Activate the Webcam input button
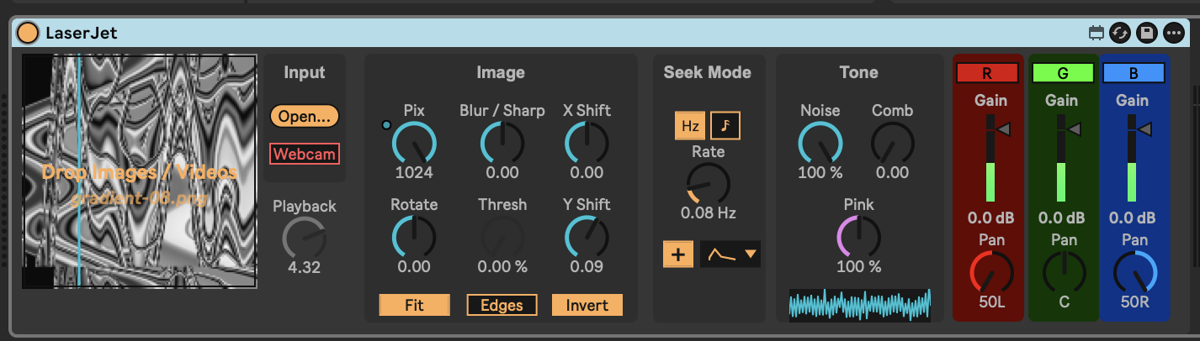This screenshot has height=341, width=1200. pyautogui.click(x=304, y=154)
